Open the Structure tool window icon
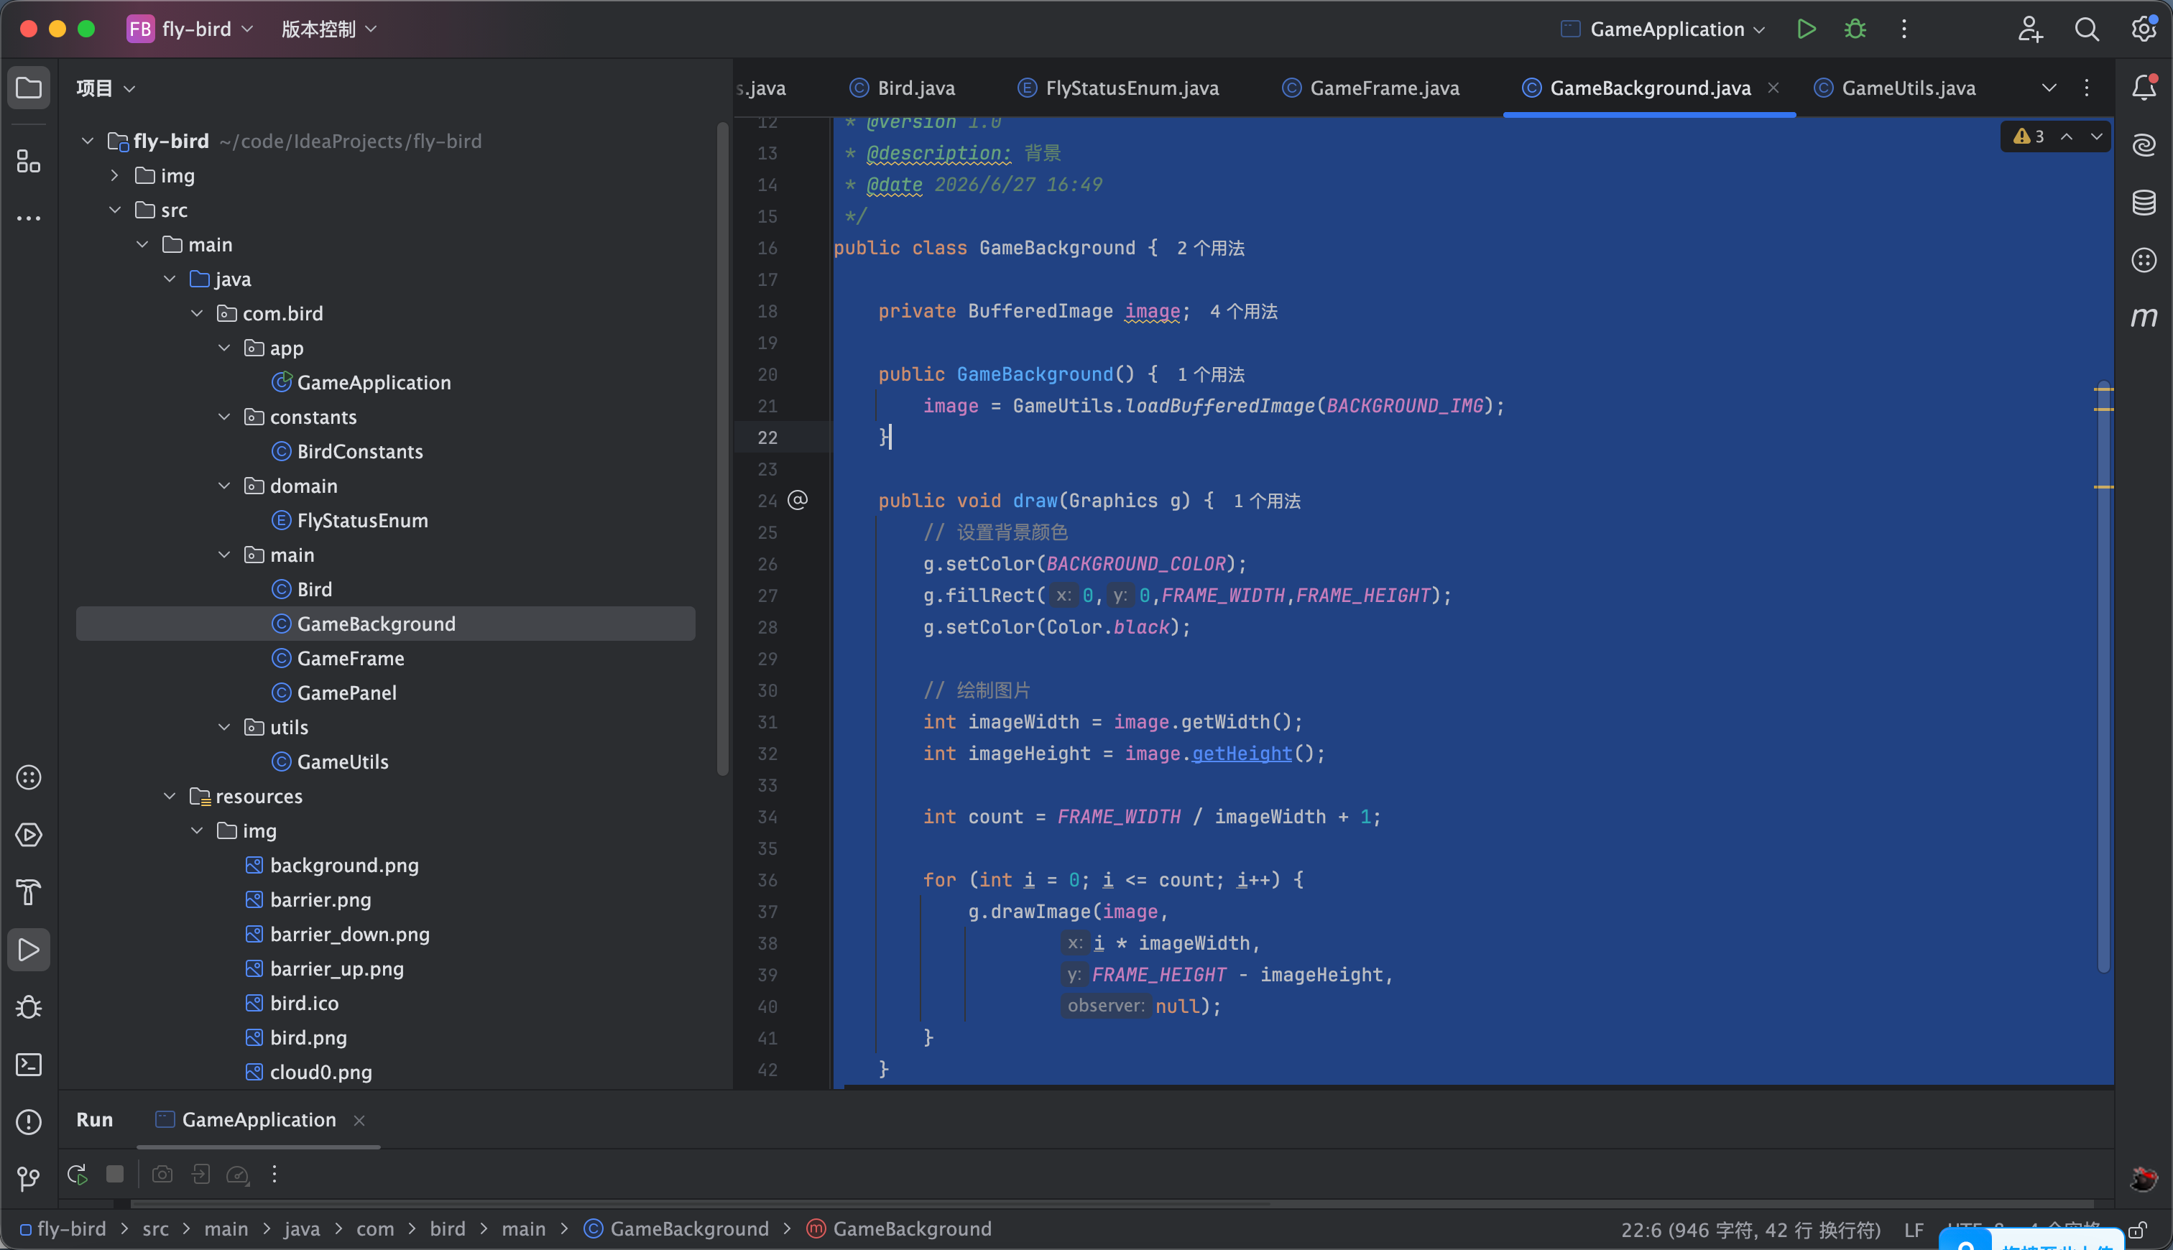This screenshot has width=2173, height=1250. click(28, 160)
